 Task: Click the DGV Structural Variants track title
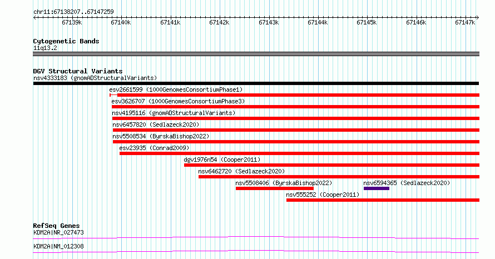[x=78, y=71]
